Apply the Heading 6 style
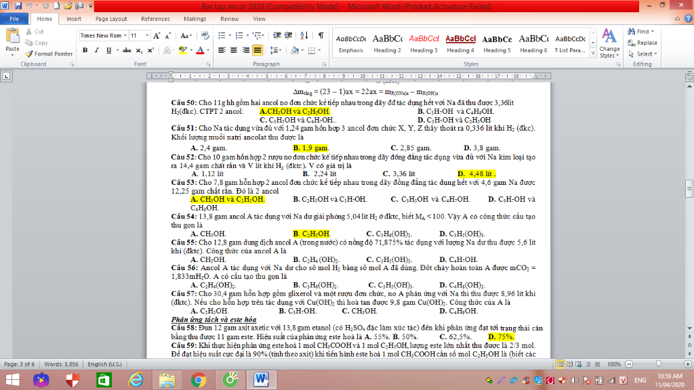The image size is (694, 390). click(x=533, y=44)
